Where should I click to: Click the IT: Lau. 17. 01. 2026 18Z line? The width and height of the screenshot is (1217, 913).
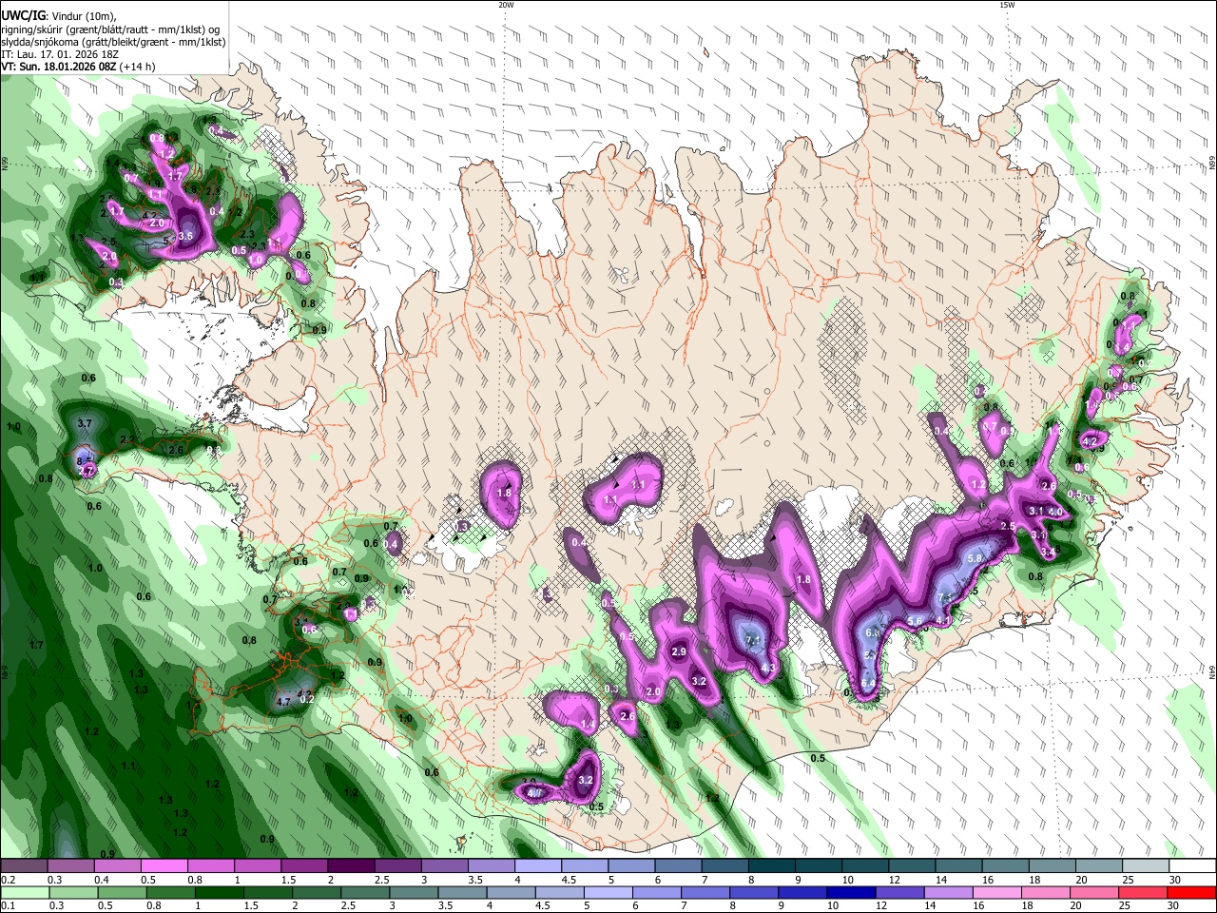(x=59, y=54)
